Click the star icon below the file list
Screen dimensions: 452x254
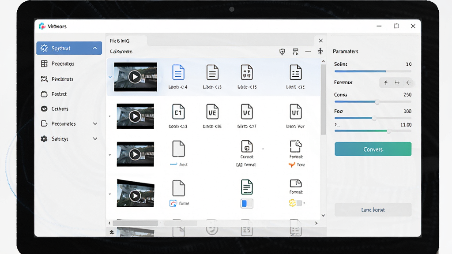(x=112, y=232)
